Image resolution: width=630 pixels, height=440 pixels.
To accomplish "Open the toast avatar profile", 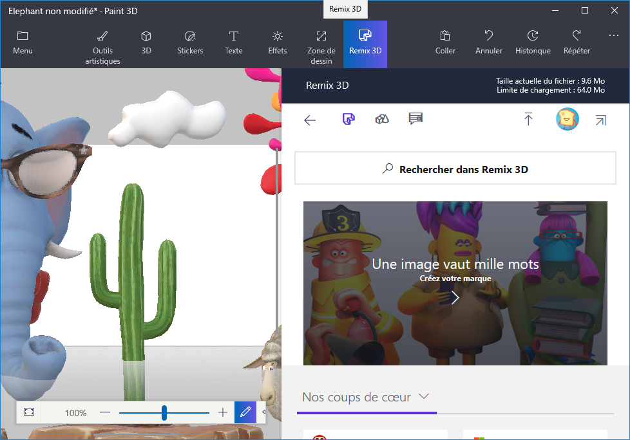I will coord(567,119).
